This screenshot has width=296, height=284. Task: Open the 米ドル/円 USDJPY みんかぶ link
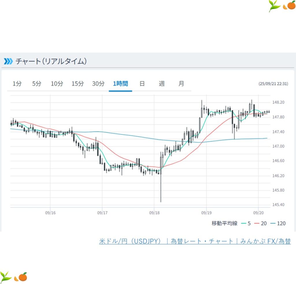click(195, 241)
